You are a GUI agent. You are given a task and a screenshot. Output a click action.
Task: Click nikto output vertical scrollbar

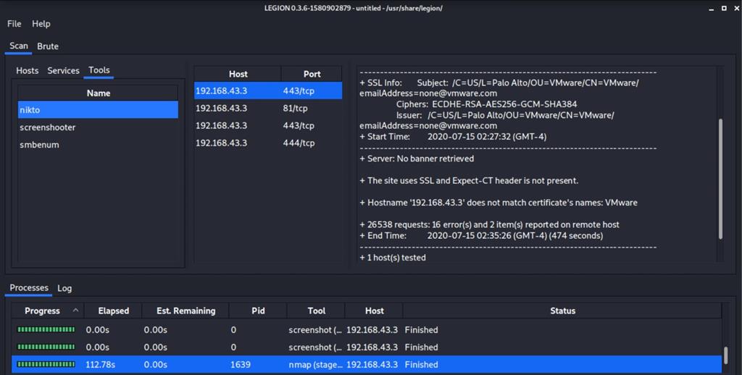[x=720, y=179]
